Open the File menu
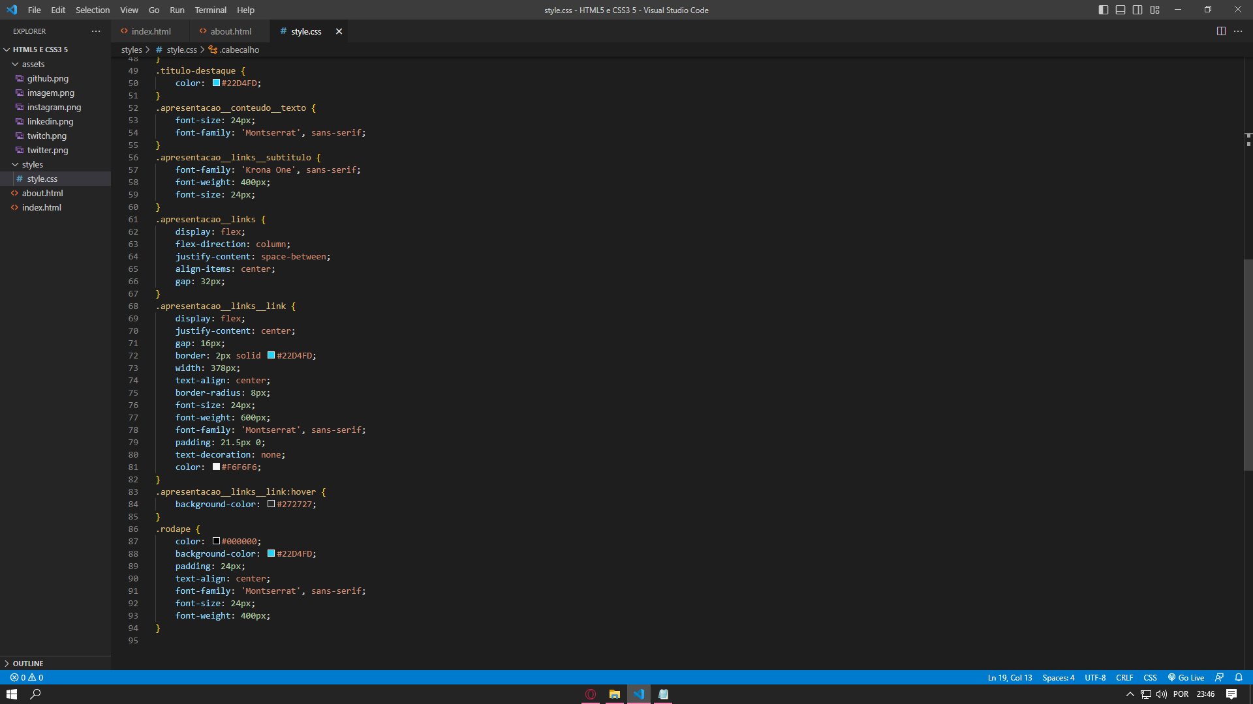The width and height of the screenshot is (1253, 704). [x=35, y=10]
